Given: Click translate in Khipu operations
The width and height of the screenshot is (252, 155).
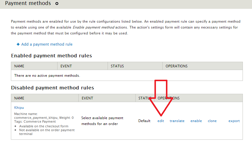Looking at the screenshot, I should tap(177, 121).
